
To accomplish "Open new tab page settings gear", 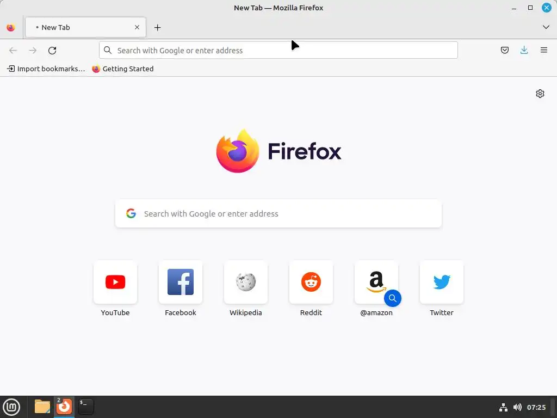I will point(540,94).
